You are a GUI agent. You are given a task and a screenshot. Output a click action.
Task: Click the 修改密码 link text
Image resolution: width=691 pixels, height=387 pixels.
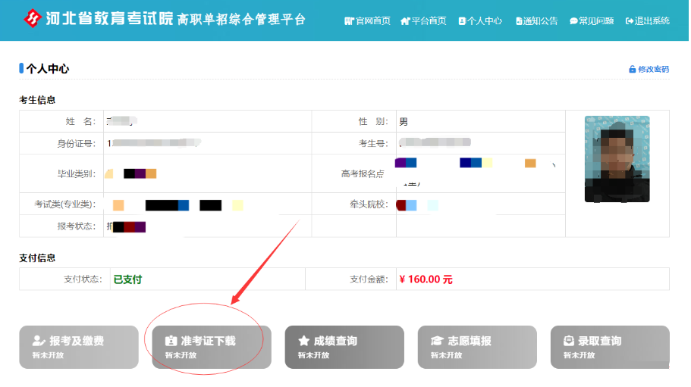(653, 70)
